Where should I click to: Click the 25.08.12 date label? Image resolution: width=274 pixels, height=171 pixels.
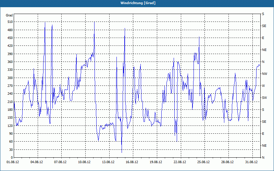pyautogui.click(x=203, y=162)
